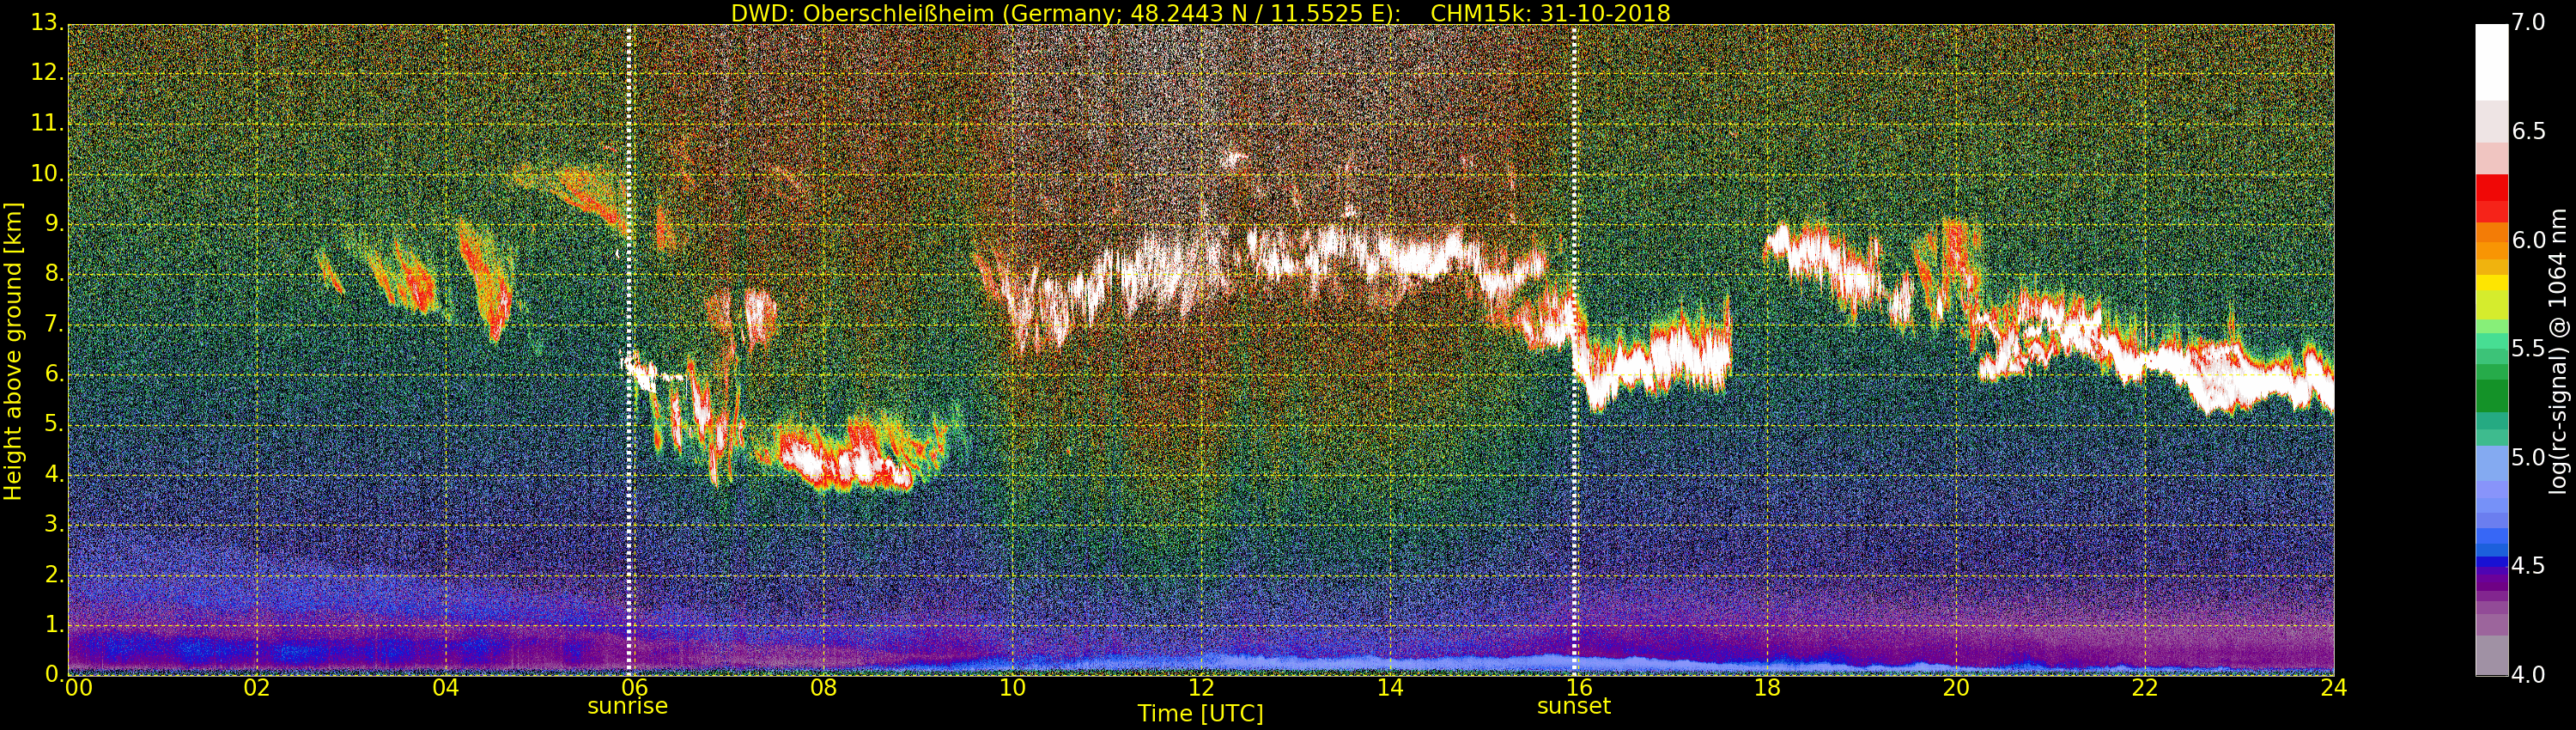Click colorbar scale value '4.5'
Viewport: 2576px width, 730px height.
point(2527,567)
